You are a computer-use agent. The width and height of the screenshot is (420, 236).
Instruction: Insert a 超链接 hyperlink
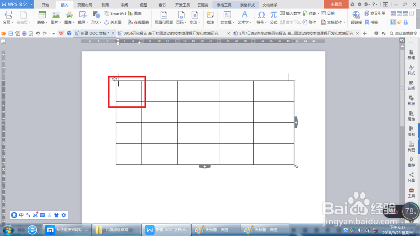356,18
